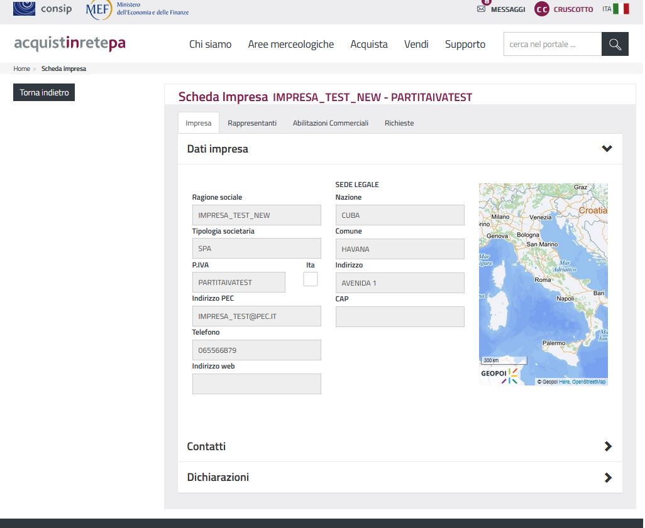The width and height of the screenshot is (645, 528).
Task: Open the Abilitazioni Commerciali tab
Action: [331, 123]
